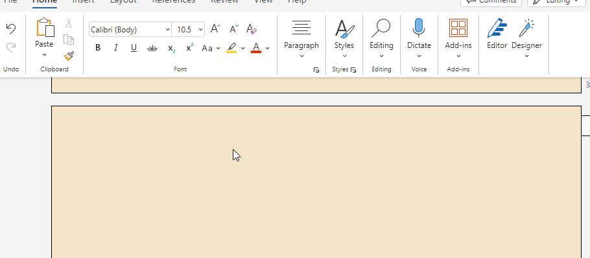Switch to the References ribbon tab

(x=174, y=1)
